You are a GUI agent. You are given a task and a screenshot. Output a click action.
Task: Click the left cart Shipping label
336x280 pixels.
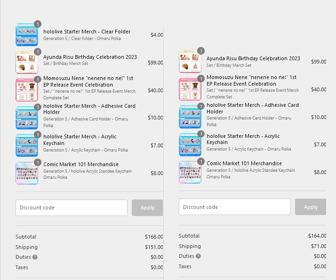[x=26, y=247]
